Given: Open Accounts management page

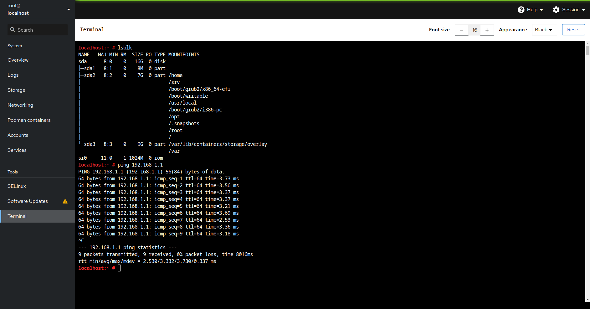Looking at the screenshot, I should (18, 135).
